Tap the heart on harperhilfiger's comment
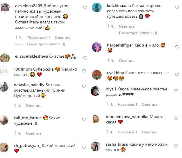The height and width of the screenshot is (158, 182). point(177,47)
